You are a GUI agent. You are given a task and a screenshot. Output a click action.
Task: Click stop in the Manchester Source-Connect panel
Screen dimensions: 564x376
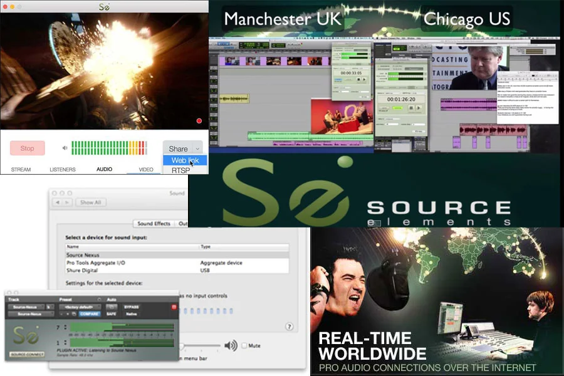tap(358, 80)
